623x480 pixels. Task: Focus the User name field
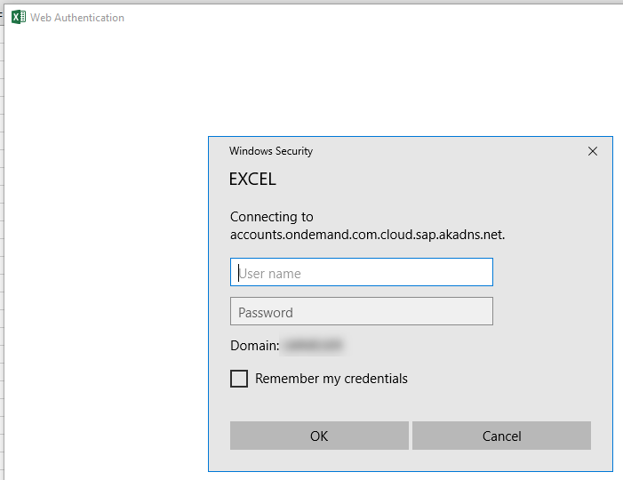(x=362, y=272)
